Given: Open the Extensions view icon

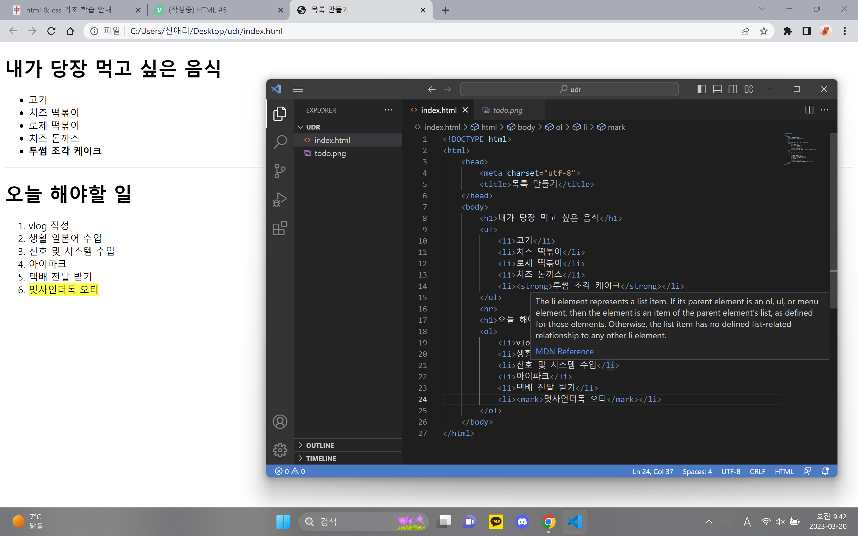Looking at the screenshot, I should (280, 228).
